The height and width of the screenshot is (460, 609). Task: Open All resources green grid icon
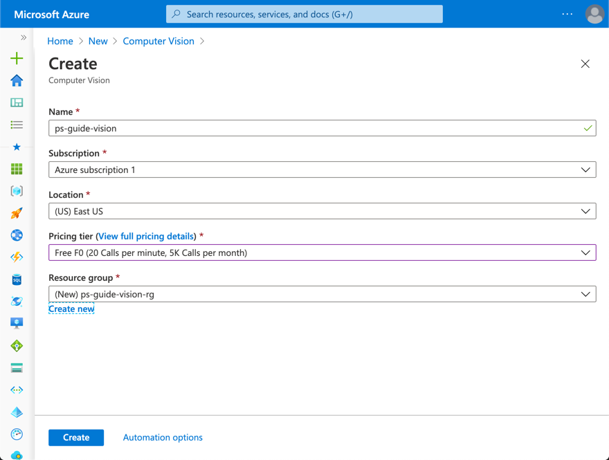tap(17, 169)
